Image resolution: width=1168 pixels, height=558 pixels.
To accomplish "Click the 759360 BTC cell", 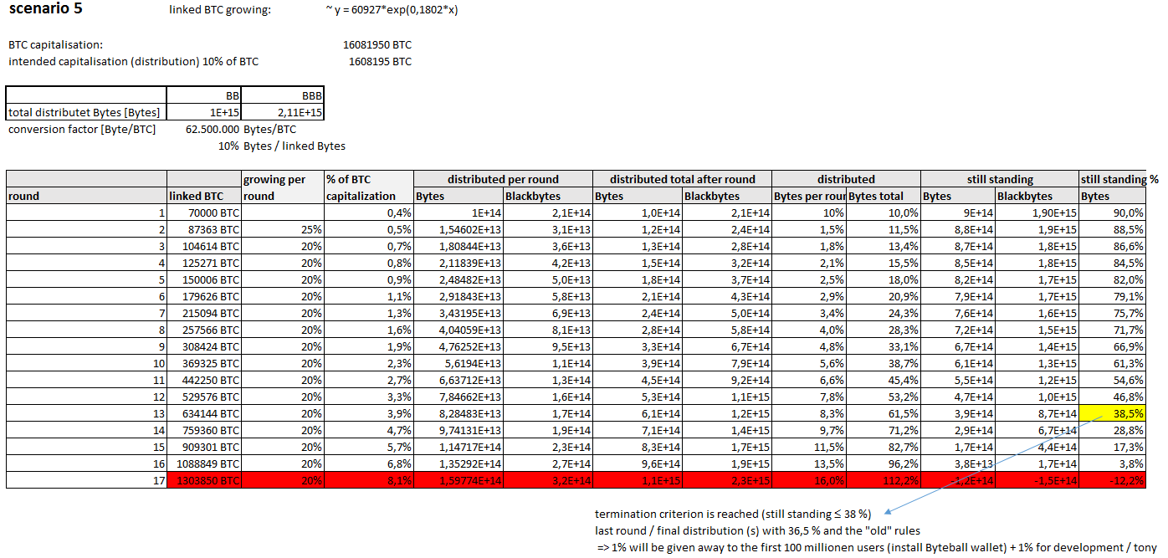I will pos(204,430).
